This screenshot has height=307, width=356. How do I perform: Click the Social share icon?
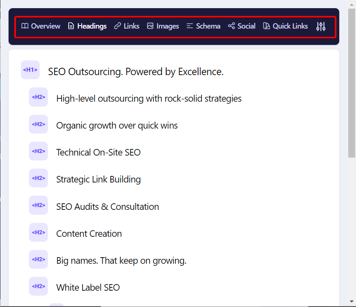click(231, 26)
